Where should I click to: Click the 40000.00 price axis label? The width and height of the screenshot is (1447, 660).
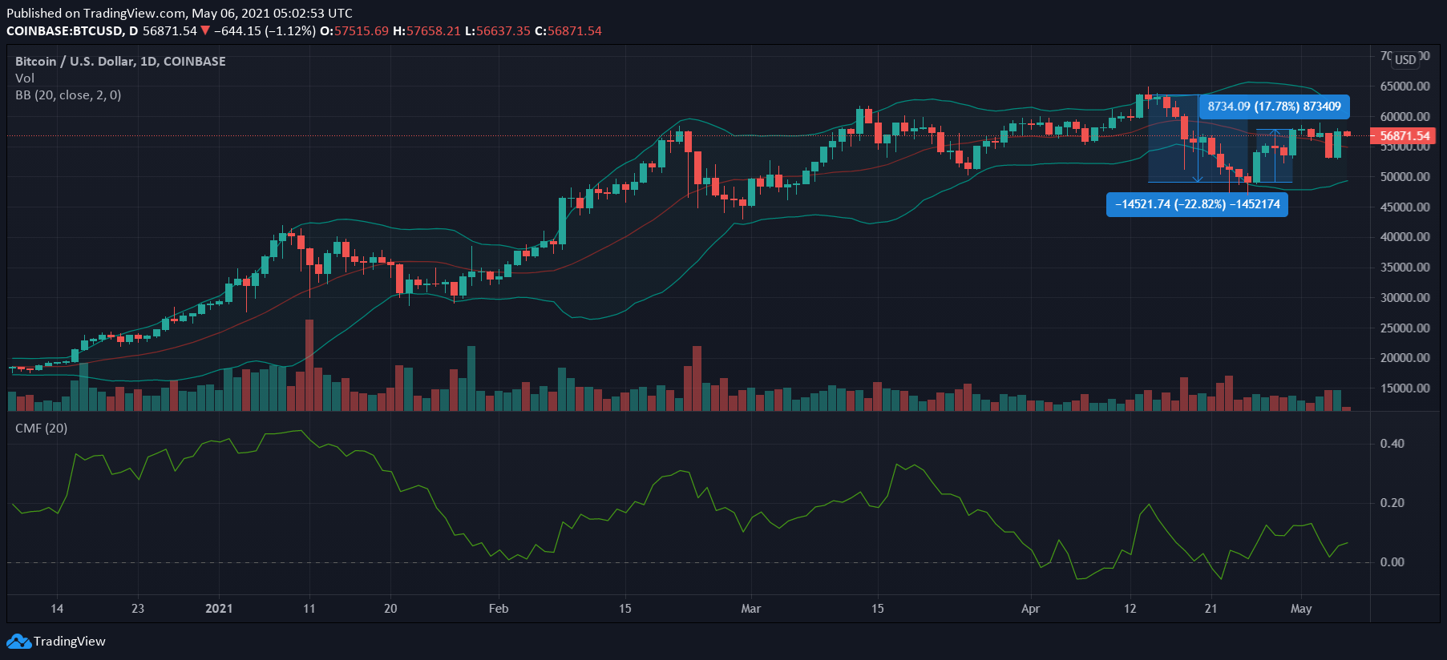click(x=1405, y=237)
